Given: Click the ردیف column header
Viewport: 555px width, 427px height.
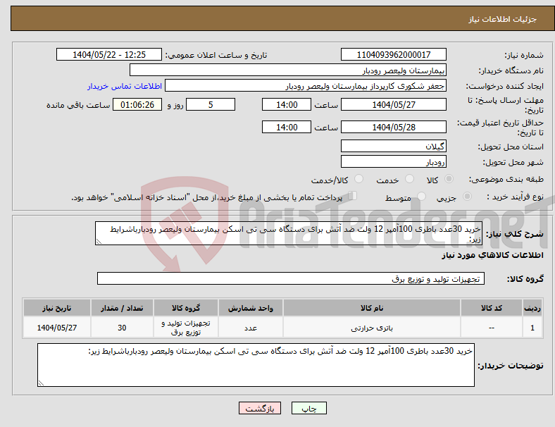Looking at the screenshot, I should click(532, 308).
